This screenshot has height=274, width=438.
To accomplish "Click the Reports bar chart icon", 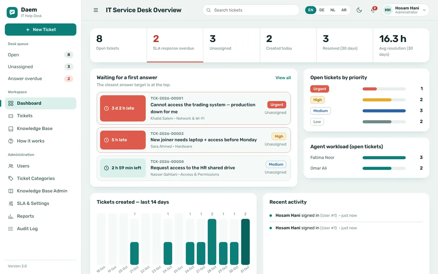I will (11, 216).
